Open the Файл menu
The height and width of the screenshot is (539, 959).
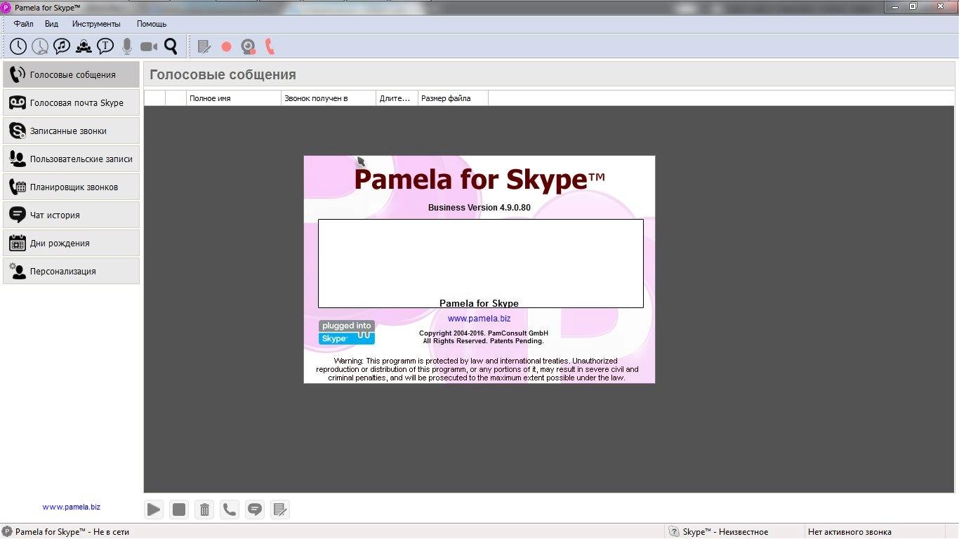pos(23,24)
